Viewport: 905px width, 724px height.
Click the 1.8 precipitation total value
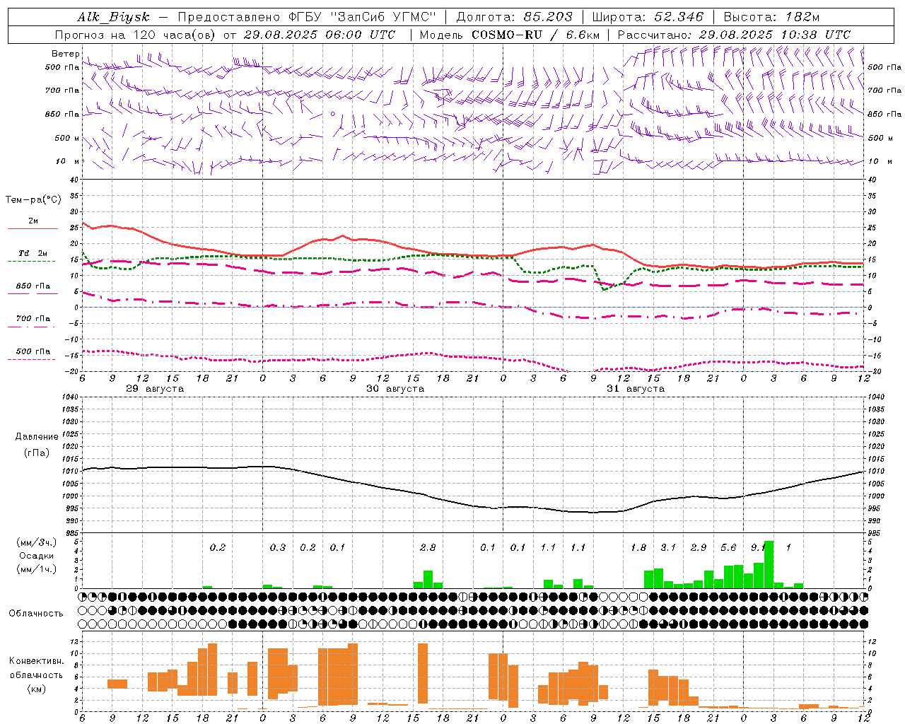[638, 548]
